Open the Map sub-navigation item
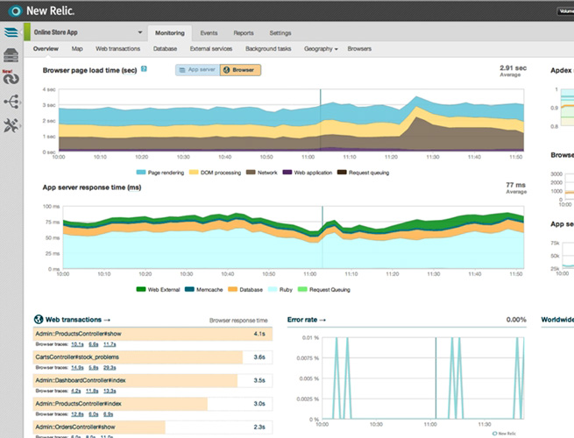 click(x=77, y=49)
